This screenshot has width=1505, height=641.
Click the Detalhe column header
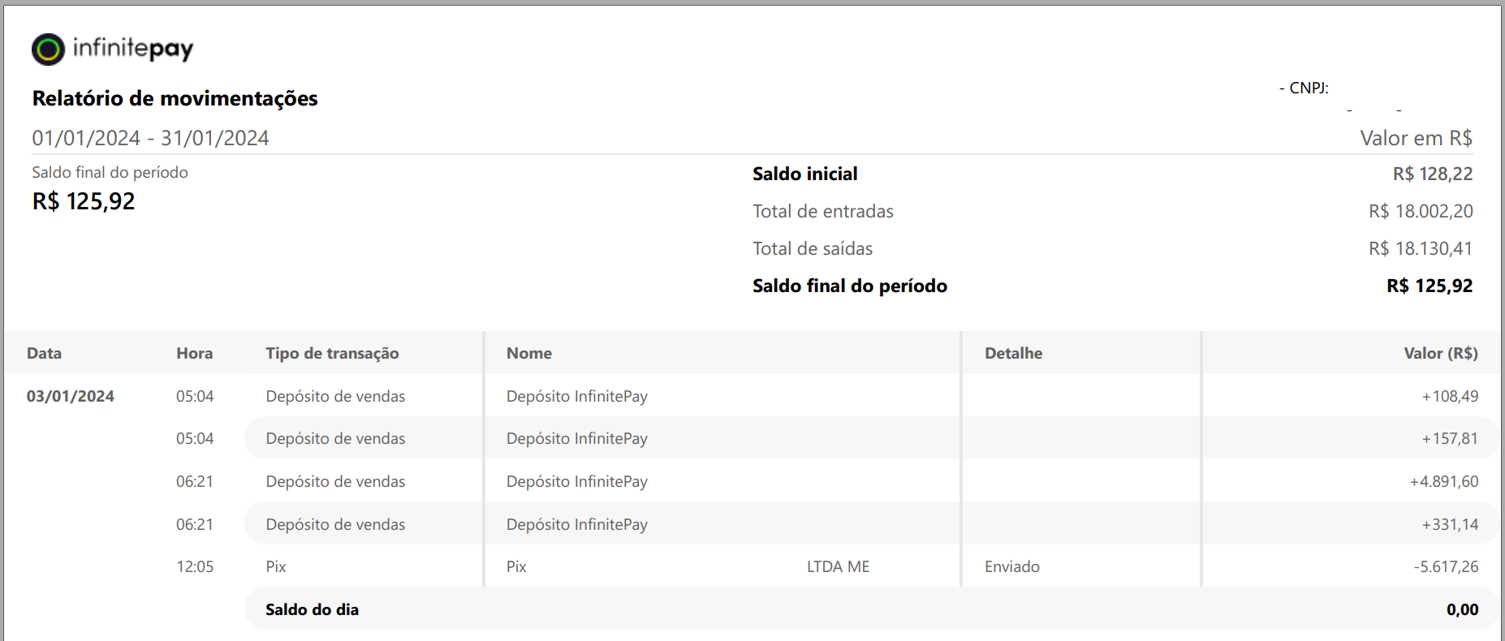pos(1013,353)
